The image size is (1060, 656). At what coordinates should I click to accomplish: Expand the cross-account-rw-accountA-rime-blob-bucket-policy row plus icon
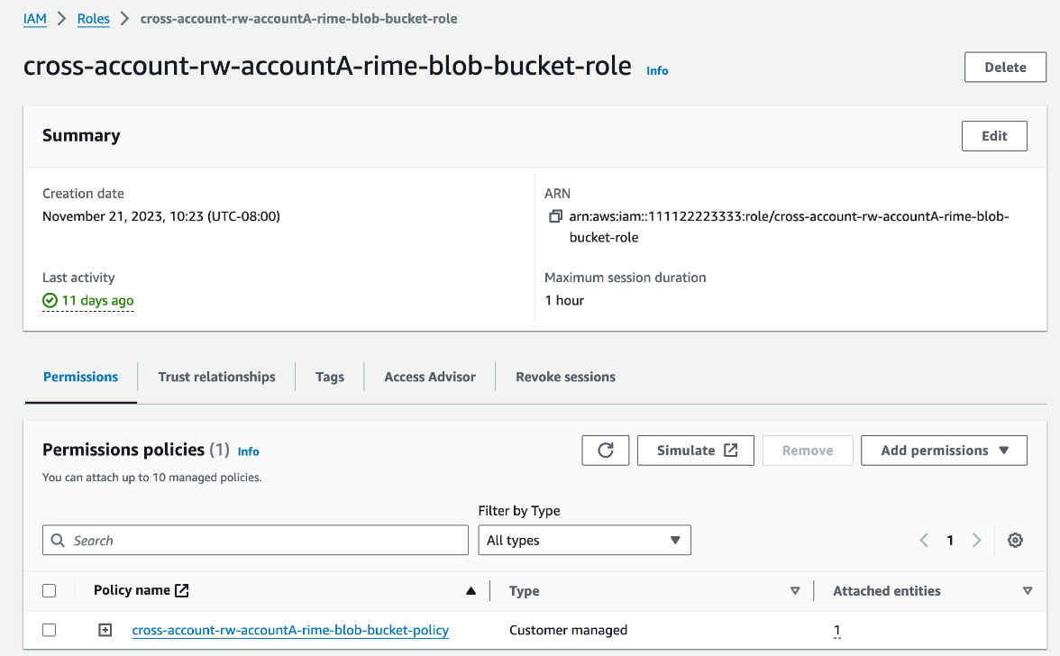click(x=105, y=630)
